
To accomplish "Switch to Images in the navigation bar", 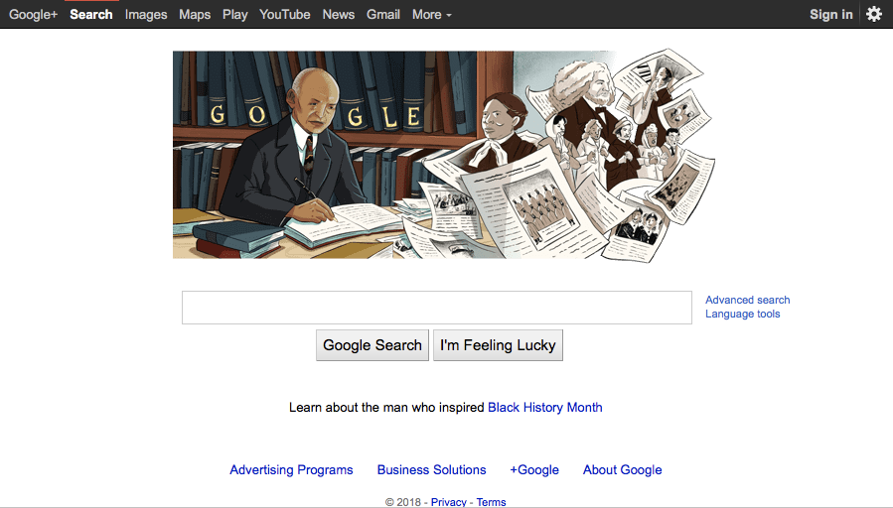I will [x=146, y=15].
